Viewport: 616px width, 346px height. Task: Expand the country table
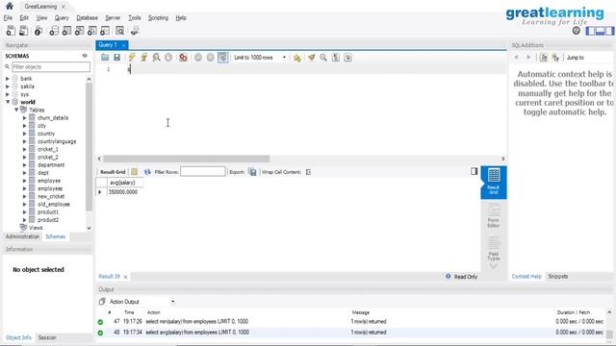(24, 134)
